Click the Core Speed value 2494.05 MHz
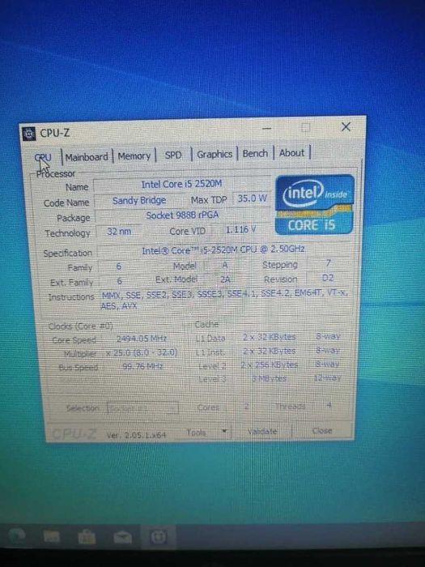 click(x=142, y=339)
